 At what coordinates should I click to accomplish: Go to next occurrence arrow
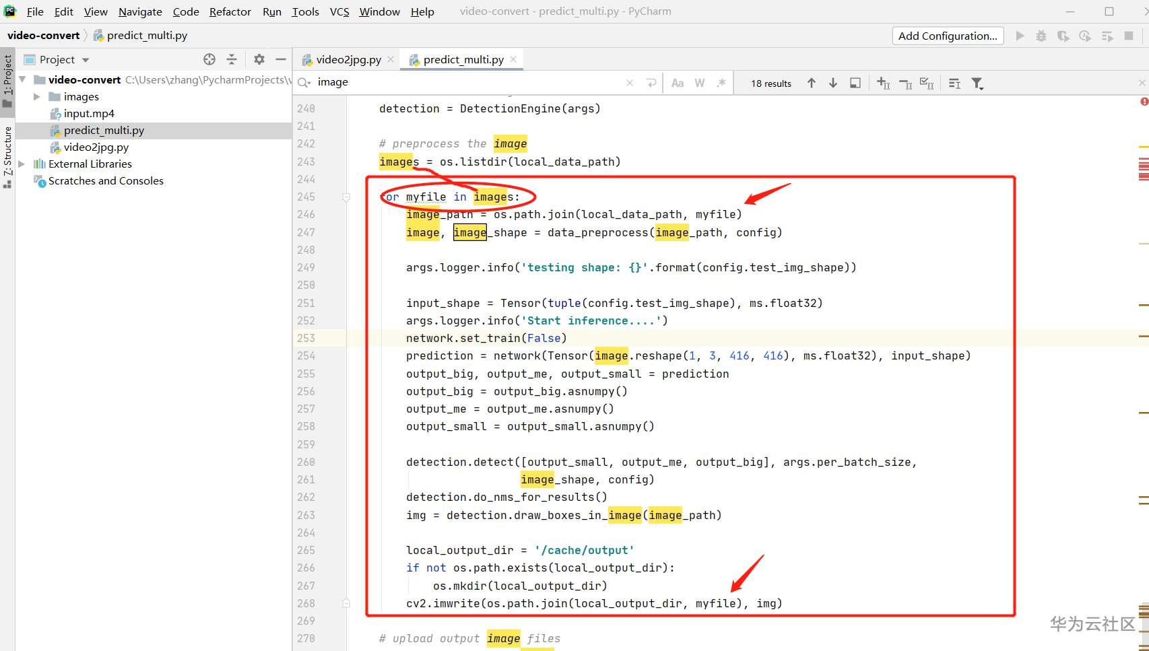coord(833,83)
